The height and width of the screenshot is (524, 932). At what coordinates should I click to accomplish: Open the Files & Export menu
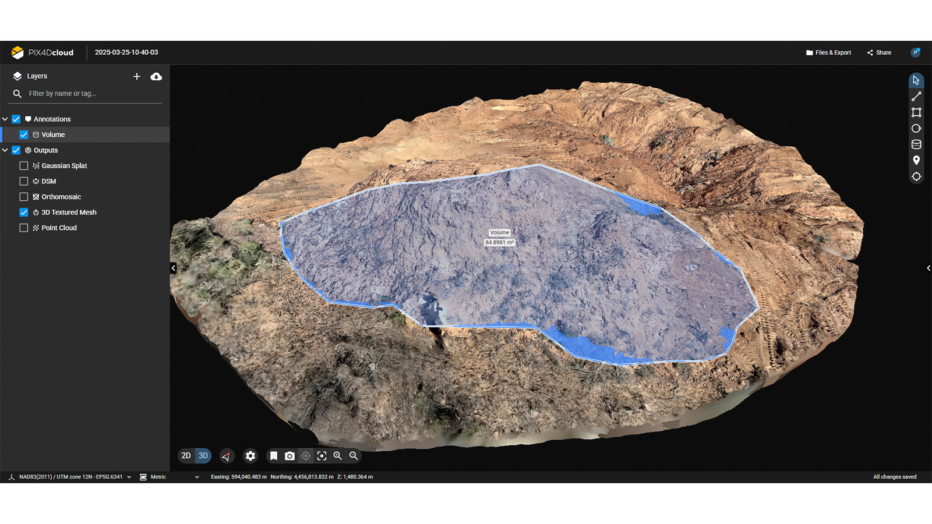(828, 52)
